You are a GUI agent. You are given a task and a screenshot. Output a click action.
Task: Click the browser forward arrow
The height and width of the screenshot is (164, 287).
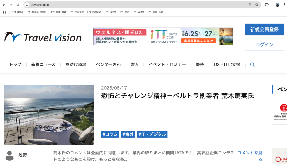pyautogui.click(x=11, y=5)
